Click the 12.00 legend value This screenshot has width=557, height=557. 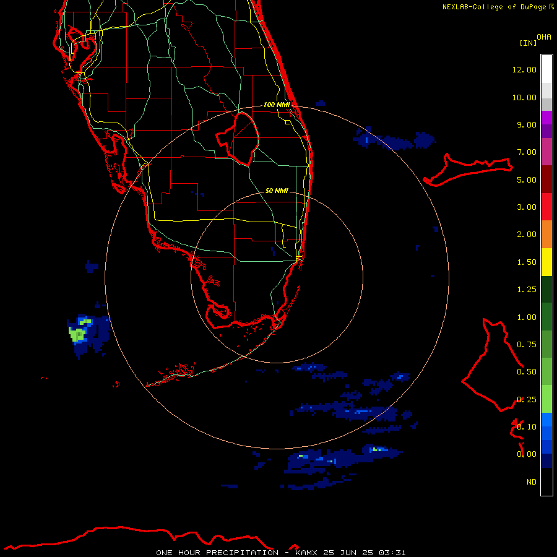[524, 69]
